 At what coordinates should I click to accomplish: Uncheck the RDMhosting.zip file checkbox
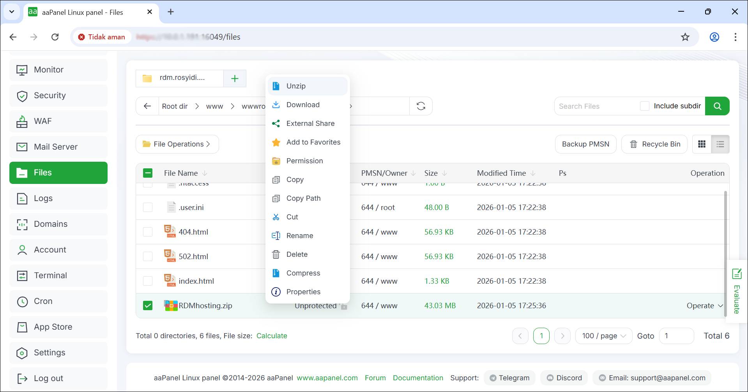148,305
